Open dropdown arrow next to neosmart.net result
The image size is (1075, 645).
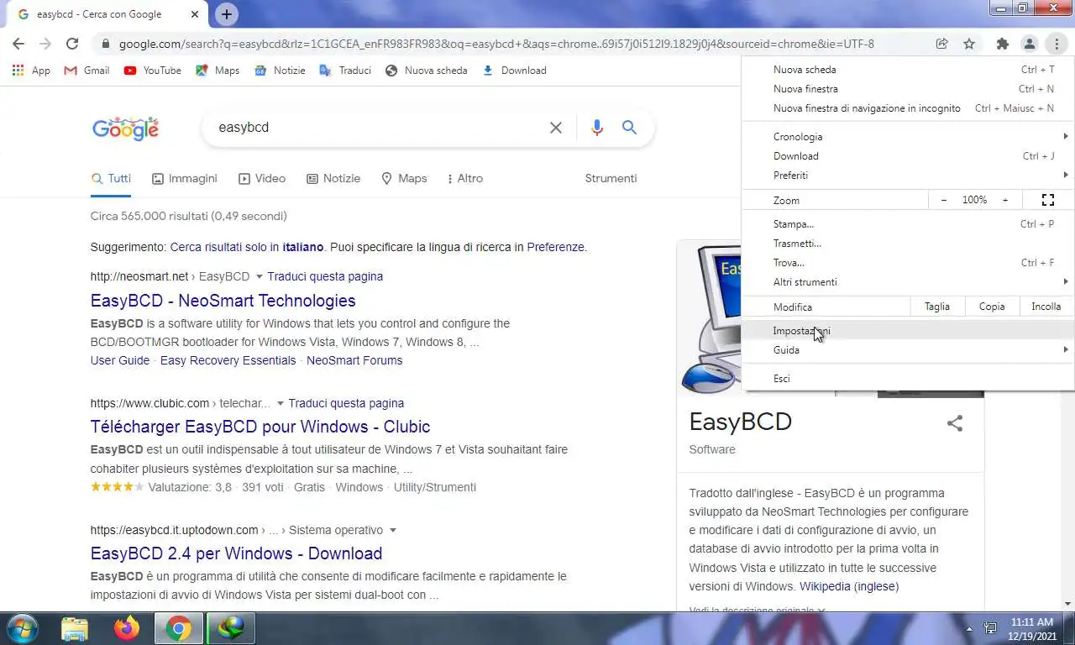pos(259,276)
